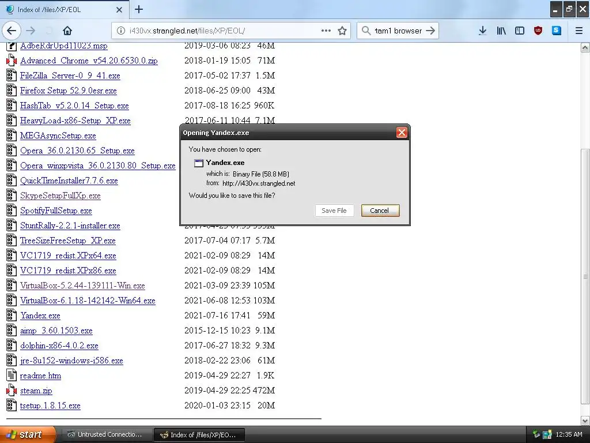This screenshot has width=590, height=443.
Task: Open the Windows XP start button
Action: 28,435
